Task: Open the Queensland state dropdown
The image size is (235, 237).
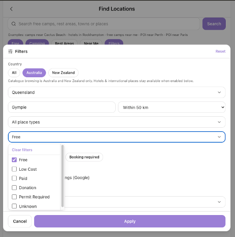Action: 117,92
